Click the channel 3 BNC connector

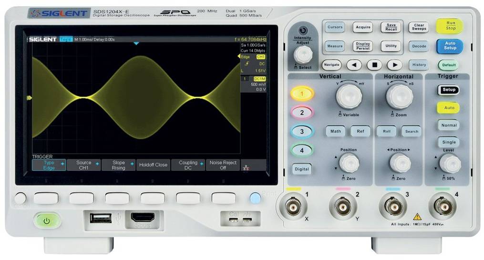pyautogui.click(x=393, y=207)
